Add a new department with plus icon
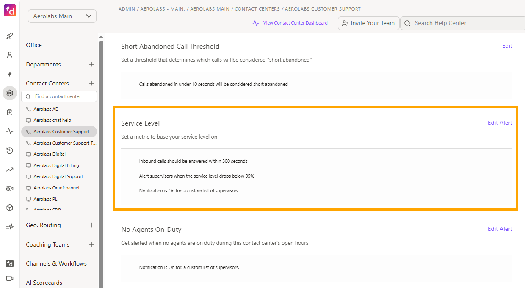The height and width of the screenshot is (288, 525). (91, 64)
